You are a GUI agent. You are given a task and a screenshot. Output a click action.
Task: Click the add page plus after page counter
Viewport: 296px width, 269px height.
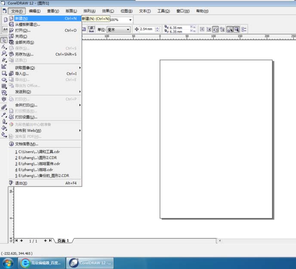click(x=45, y=241)
